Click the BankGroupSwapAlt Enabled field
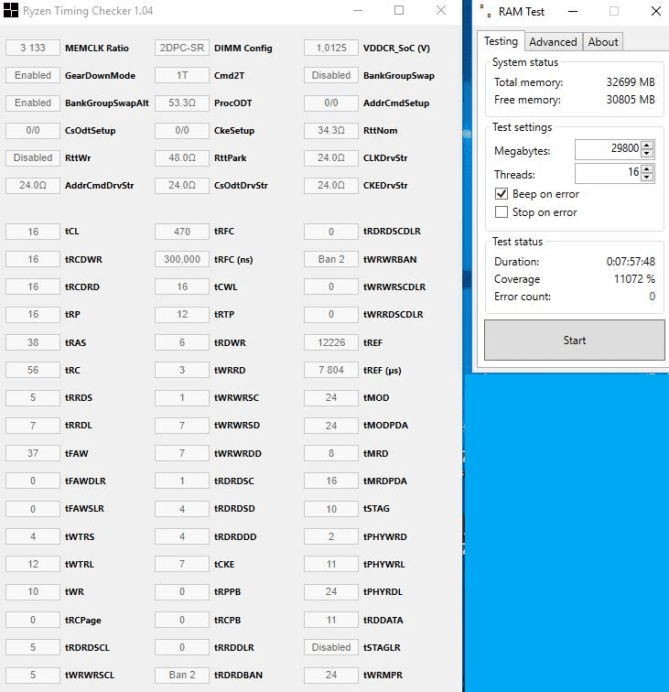This screenshot has width=669, height=692. pyautogui.click(x=33, y=103)
